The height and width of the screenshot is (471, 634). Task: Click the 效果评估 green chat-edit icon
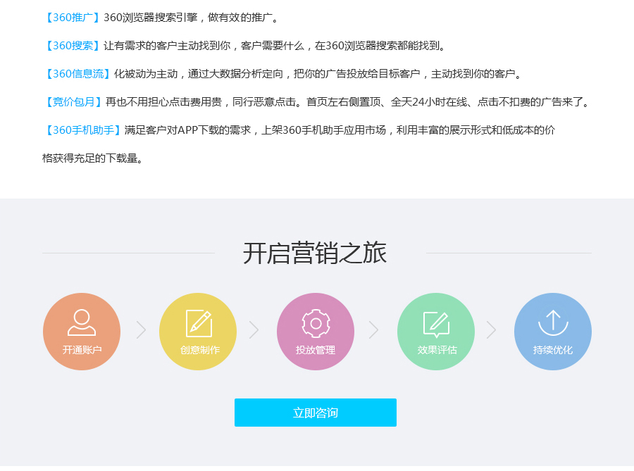436,331
